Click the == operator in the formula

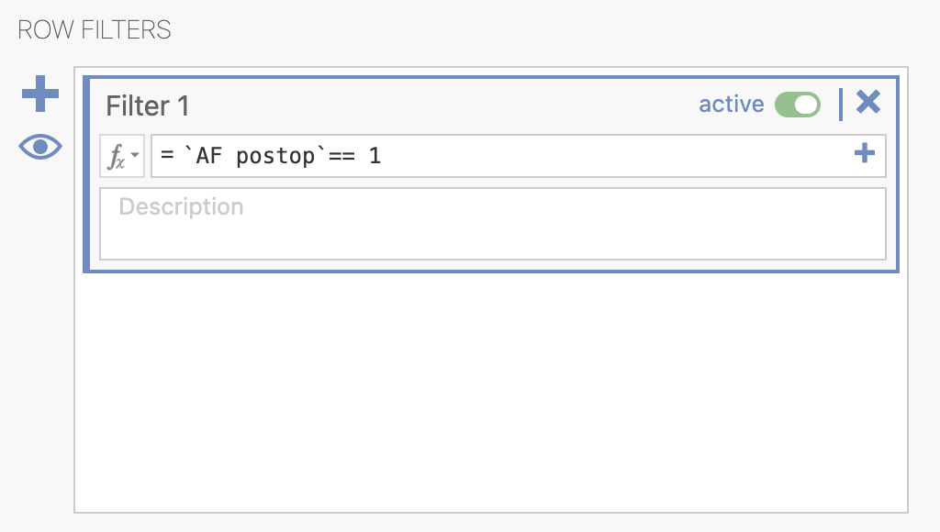pyautogui.click(x=341, y=156)
